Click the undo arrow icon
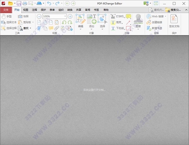Viewport: 189px width, 145px height. (x=49, y=3)
